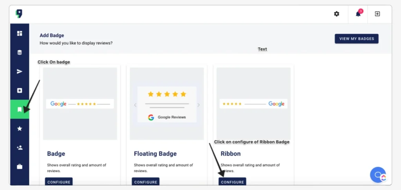Open the briefcase icon in sidebar
This screenshot has width=401, height=190.
[x=20, y=167]
